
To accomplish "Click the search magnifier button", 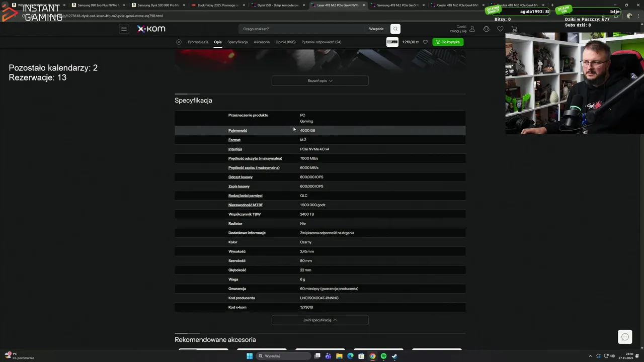I will tap(395, 29).
